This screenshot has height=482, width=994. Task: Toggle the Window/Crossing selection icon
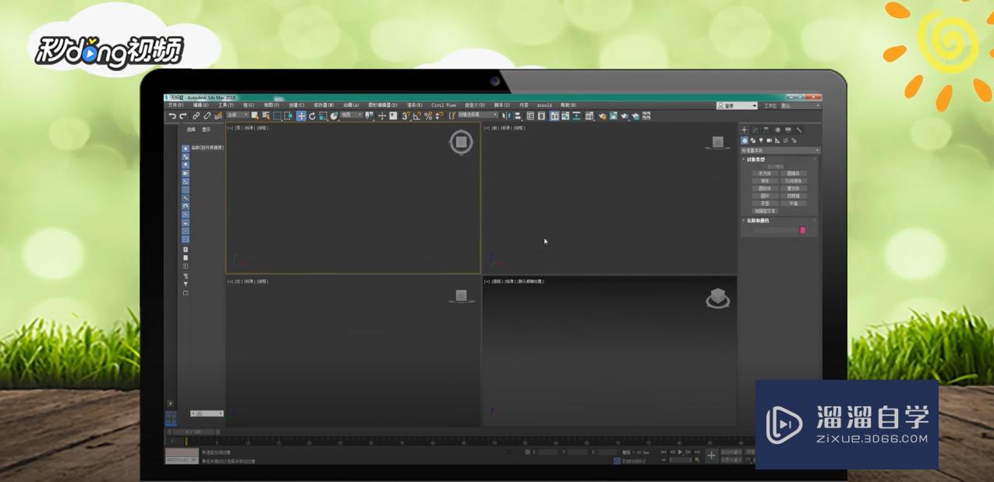click(x=288, y=115)
